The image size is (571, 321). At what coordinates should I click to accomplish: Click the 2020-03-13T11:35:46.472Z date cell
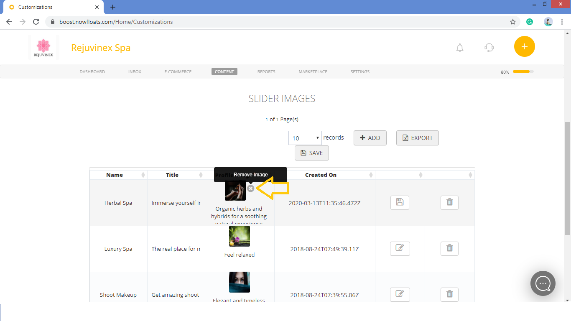click(x=325, y=203)
